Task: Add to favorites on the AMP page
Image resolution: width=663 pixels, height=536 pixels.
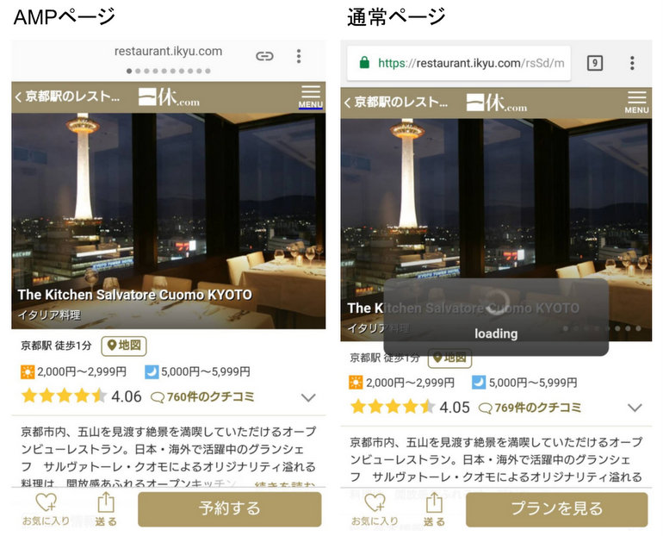Action: point(46,509)
